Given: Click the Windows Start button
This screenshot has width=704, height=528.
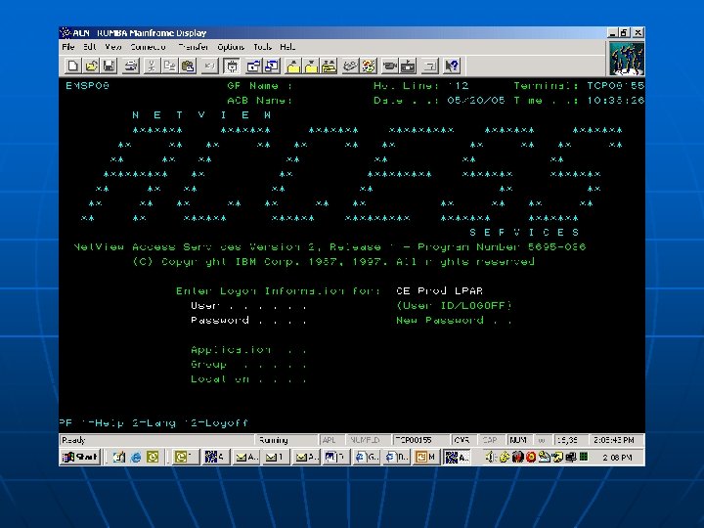Looking at the screenshot, I should (x=80, y=457).
